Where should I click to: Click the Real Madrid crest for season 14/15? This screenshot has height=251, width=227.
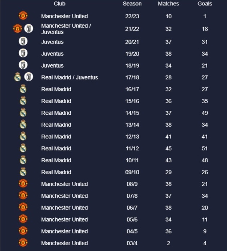tap(23, 113)
